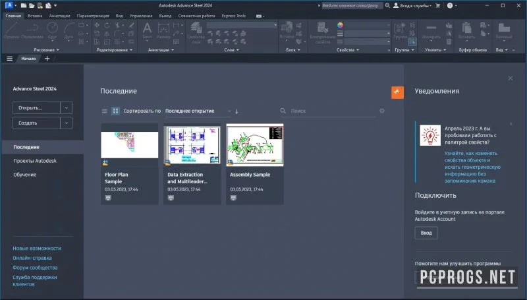The image size is (527, 300).
Task: Click the New file icon in quick access toolbar
Action: [24, 5]
